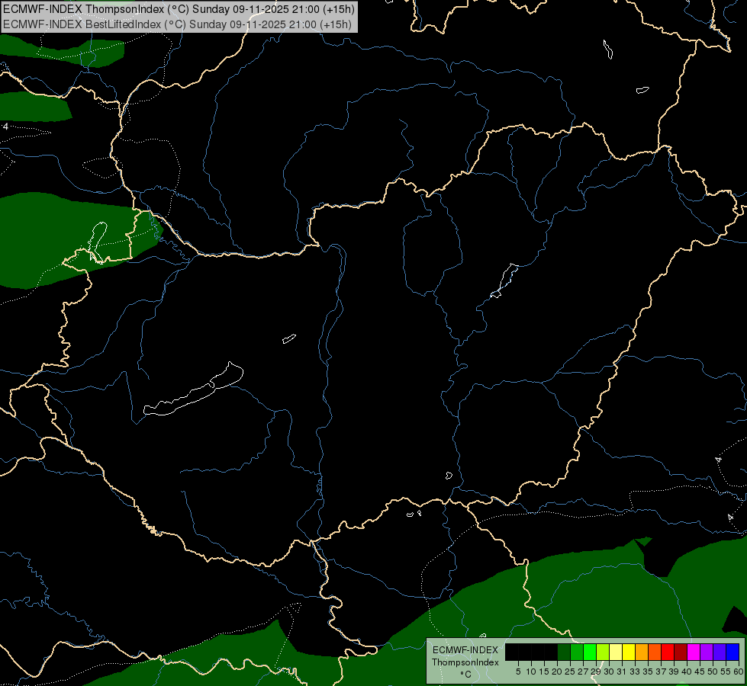Select the orange 33–35 legend swatch

click(642, 652)
